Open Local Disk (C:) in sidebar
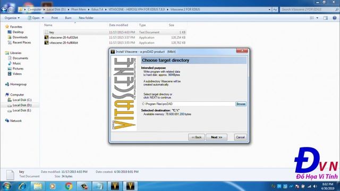Image resolution: width=340 pixels, height=191 pixels. [x=22, y=100]
